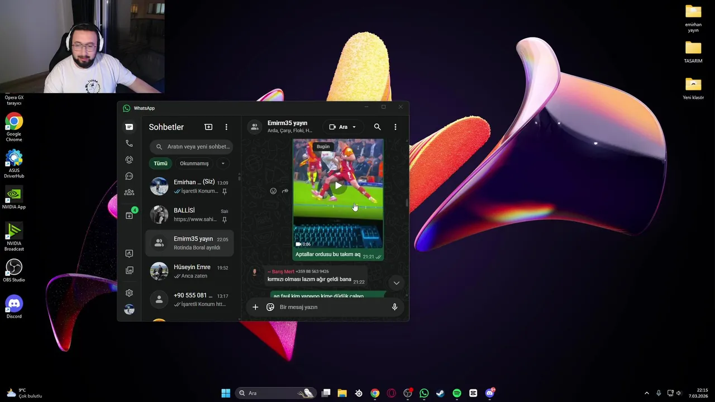Open the Emirm35 yayın chat in list
Screen dimensions: 715x402
point(190,243)
